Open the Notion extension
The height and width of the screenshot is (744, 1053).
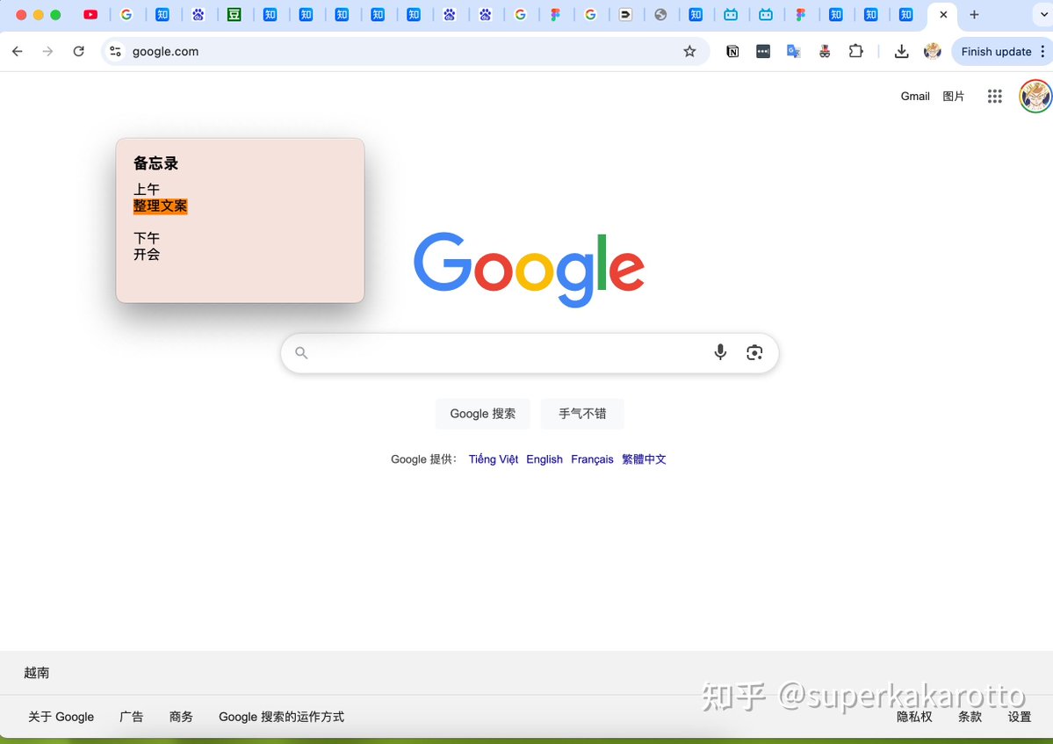[x=732, y=51]
